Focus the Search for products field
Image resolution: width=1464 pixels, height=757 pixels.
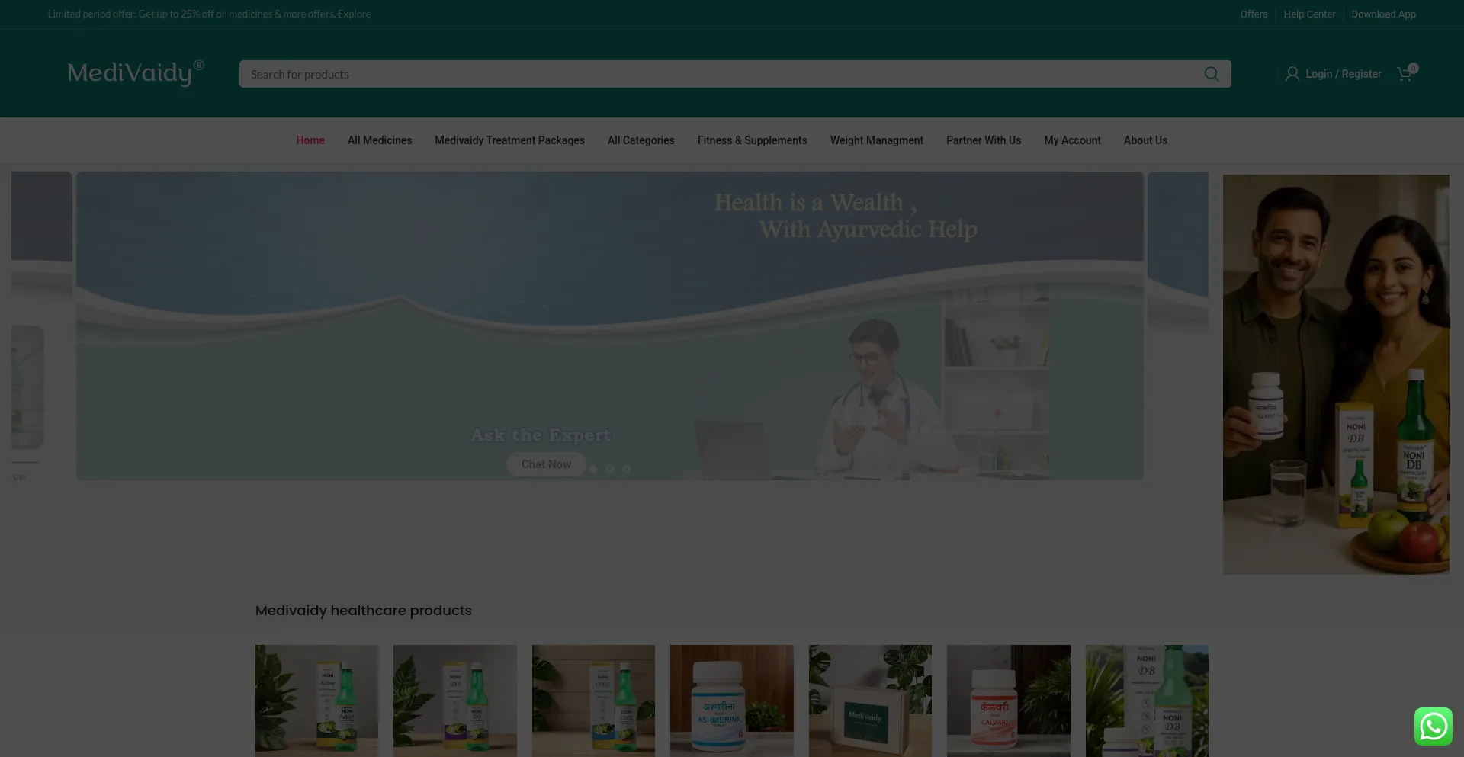735,74
